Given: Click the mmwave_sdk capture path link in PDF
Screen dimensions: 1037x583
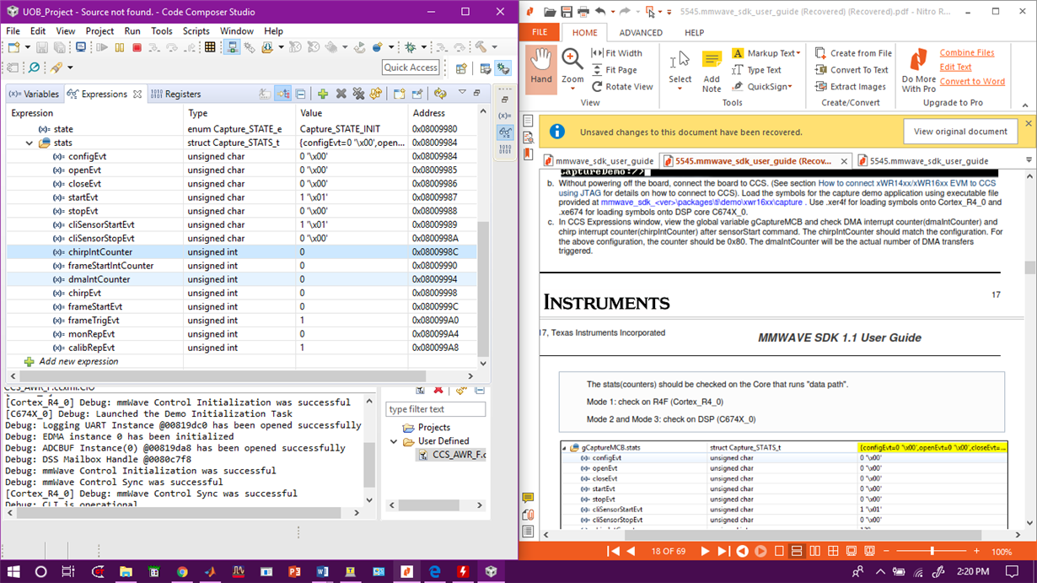Looking at the screenshot, I should pyautogui.click(x=701, y=202).
